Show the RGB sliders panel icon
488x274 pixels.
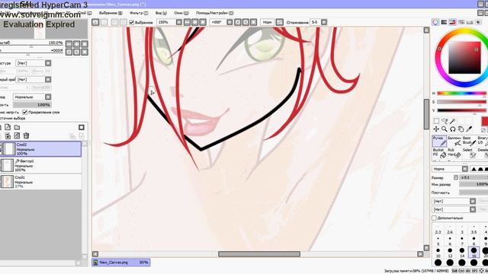444,22
